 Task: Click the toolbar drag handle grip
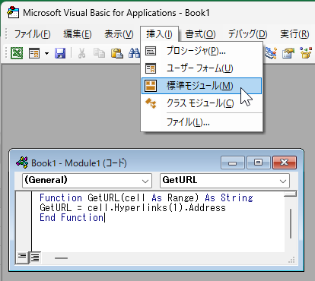[6, 53]
